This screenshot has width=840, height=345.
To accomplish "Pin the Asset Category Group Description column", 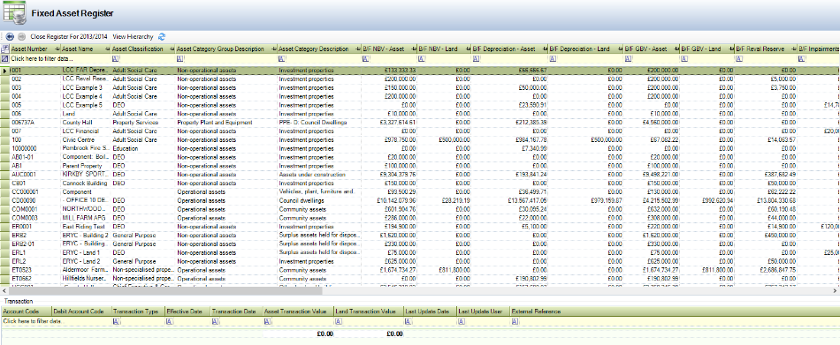I will coord(274,49).
